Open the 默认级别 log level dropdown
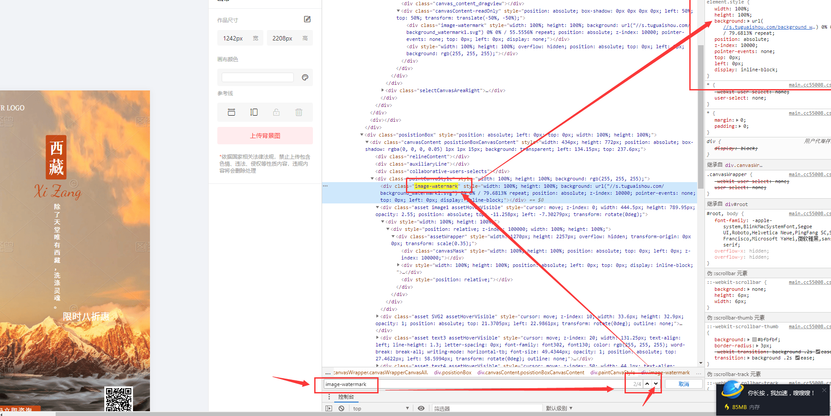The width and height of the screenshot is (831, 416). coord(559,408)
